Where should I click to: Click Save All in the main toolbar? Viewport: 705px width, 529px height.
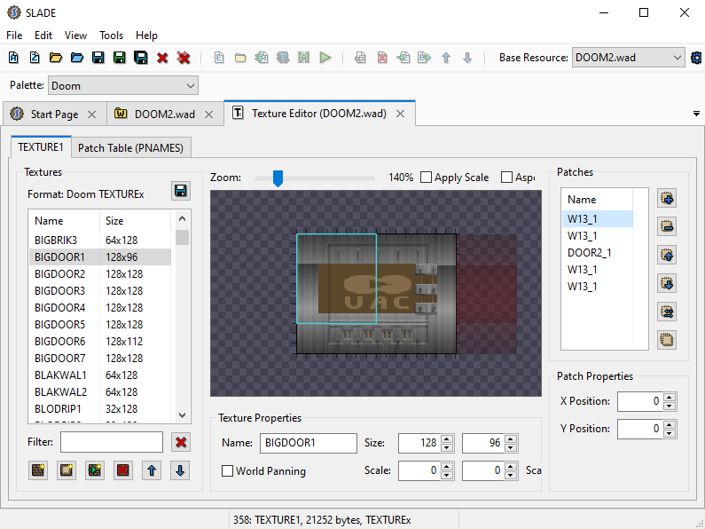pos(140,58)
